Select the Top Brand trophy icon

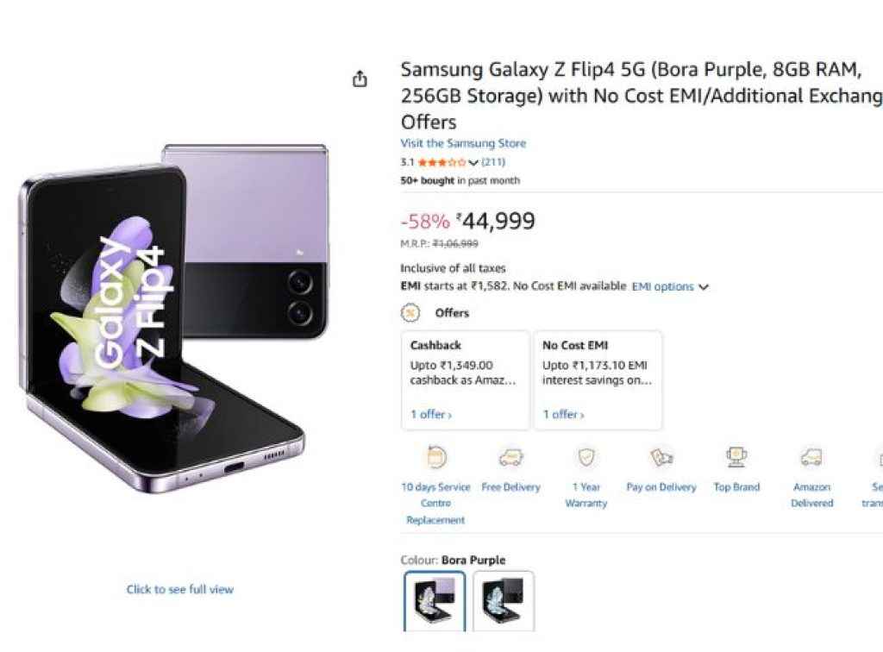[736, 456]
